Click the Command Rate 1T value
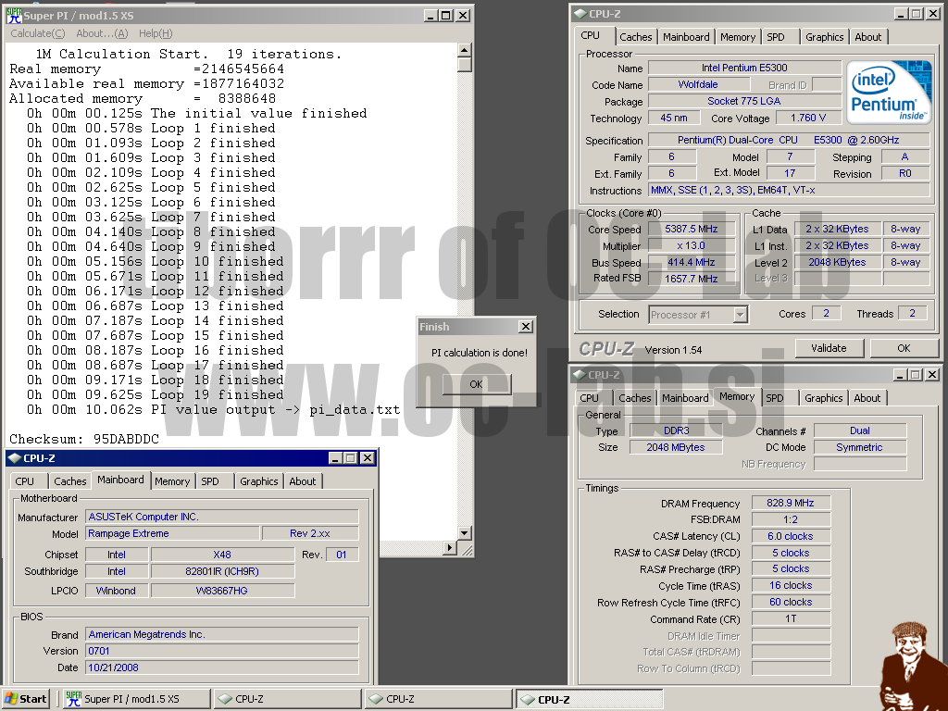This screenshot has height=711, width=948. click(x=791, y=618)
